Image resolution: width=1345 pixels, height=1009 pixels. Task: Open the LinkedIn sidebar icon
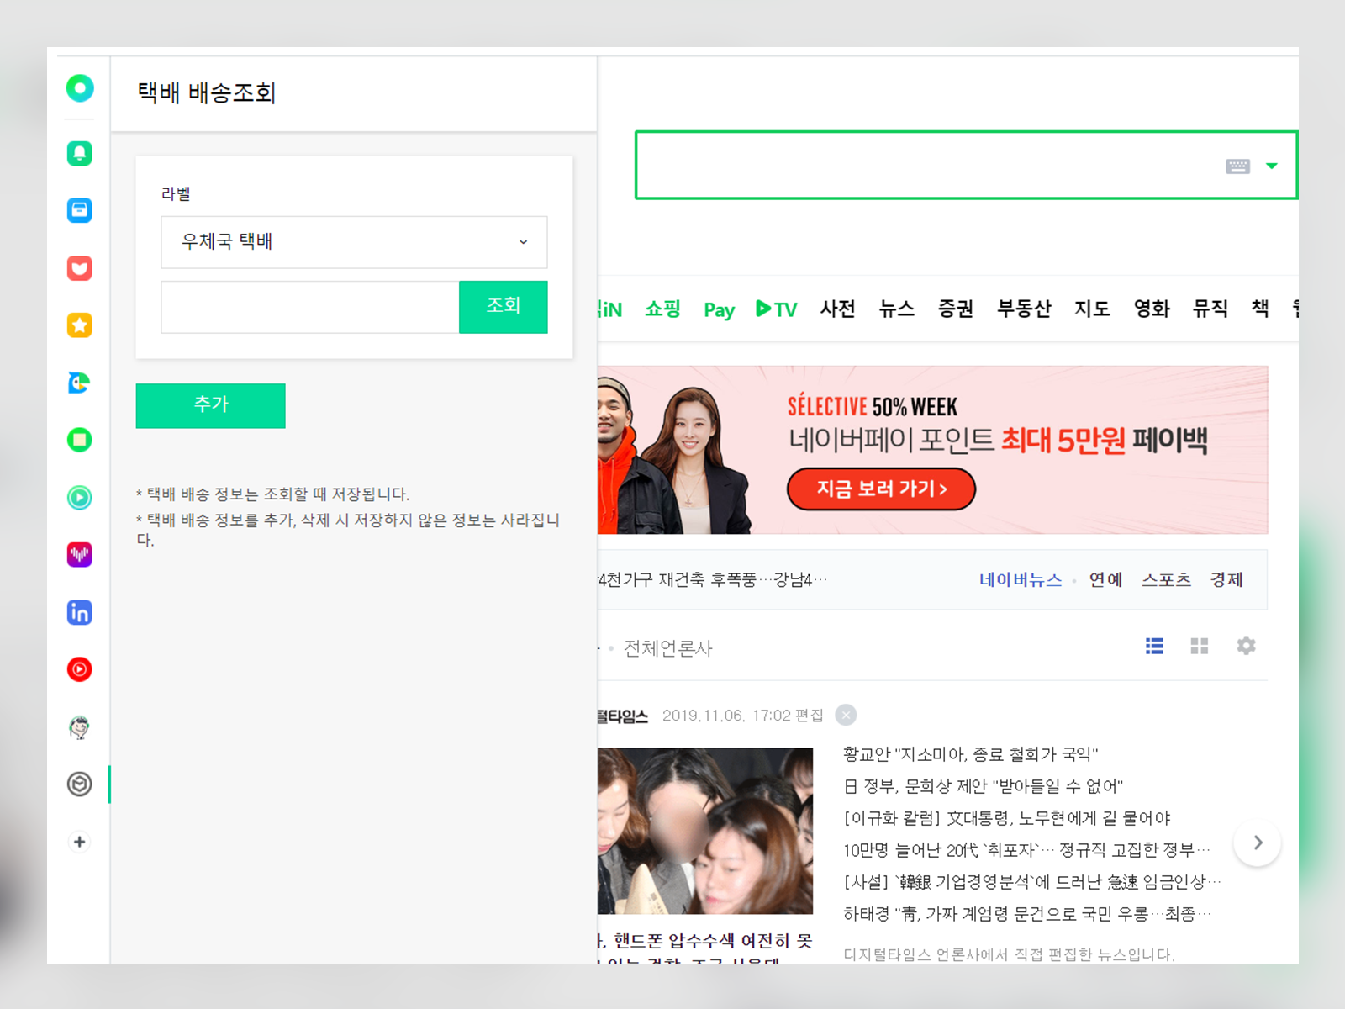tap(80, 612)
